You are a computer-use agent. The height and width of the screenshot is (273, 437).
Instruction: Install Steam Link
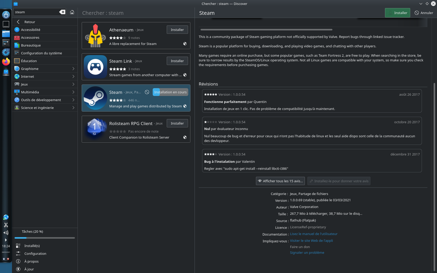coord(177,61)
